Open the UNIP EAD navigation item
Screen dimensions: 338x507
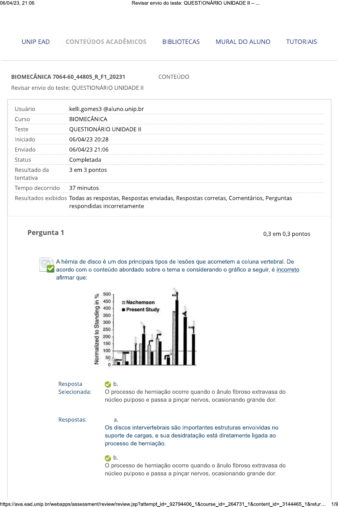(36, 42)
